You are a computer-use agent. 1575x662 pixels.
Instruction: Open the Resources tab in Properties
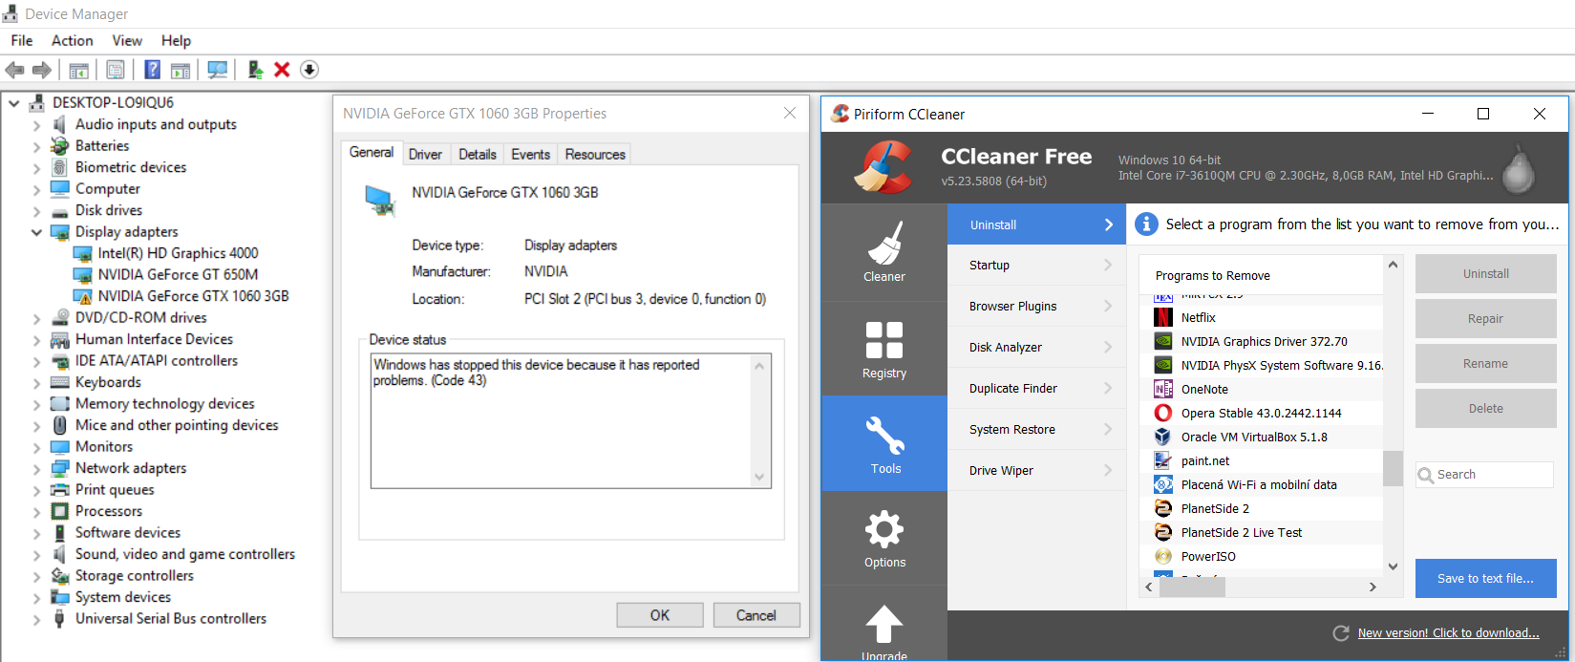click(595, 155)
